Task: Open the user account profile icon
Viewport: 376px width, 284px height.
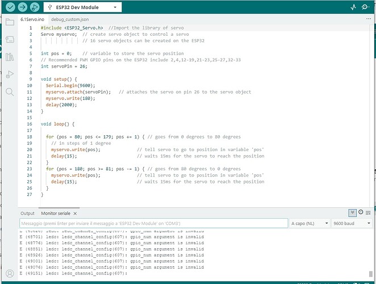Action: 10,273
